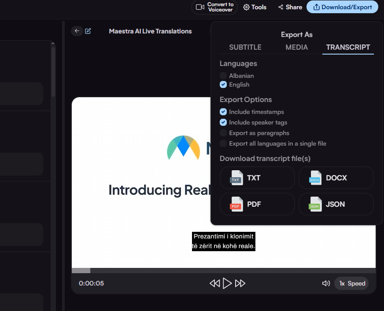Enable Export as paragraphs checkbox
Screen dimensions: 384x311
coord(223,133)
